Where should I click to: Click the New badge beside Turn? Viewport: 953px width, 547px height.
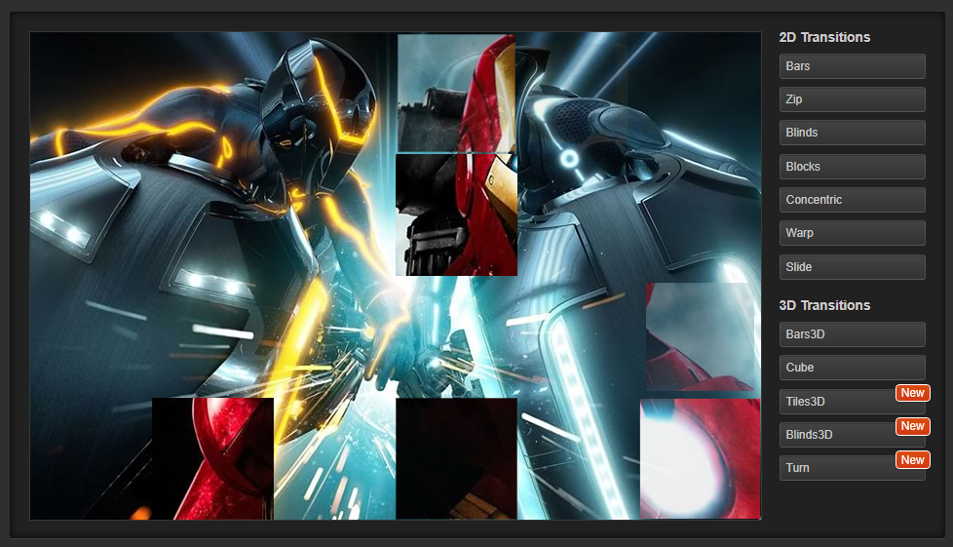(913, 460)
